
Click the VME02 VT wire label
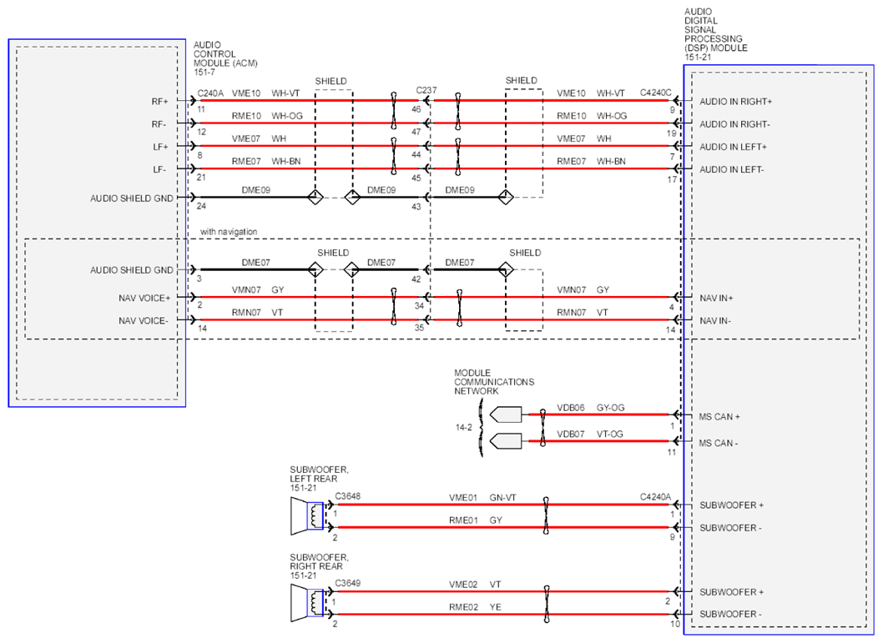(x=475, y=585)
